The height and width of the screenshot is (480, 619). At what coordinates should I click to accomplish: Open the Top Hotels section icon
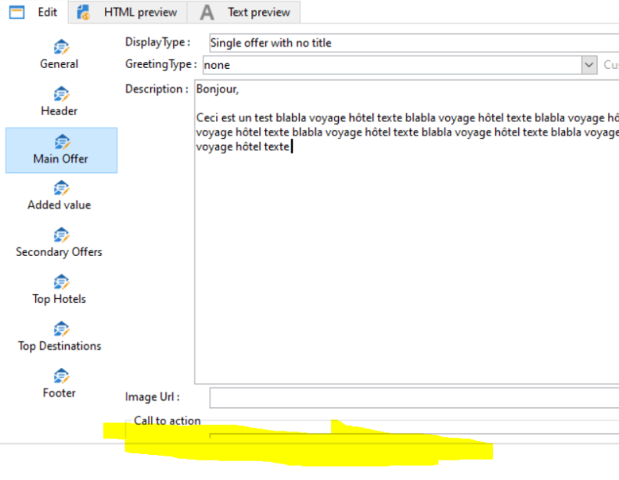[61, 282]
